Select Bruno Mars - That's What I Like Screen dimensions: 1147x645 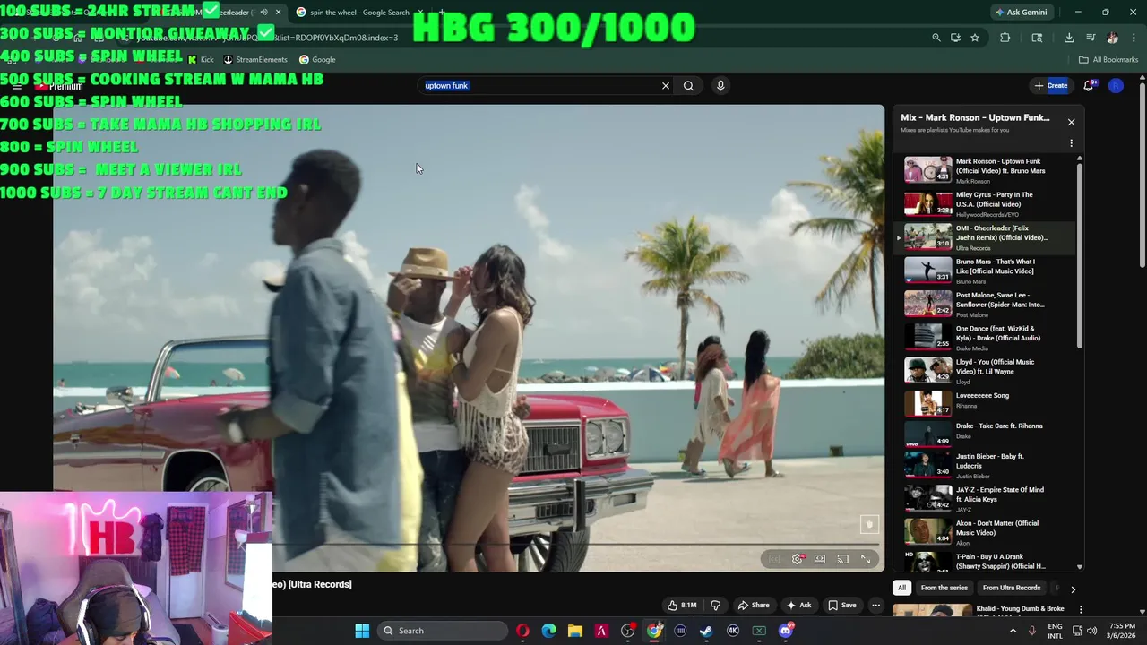pyautogui.click(x=986, y=271)
